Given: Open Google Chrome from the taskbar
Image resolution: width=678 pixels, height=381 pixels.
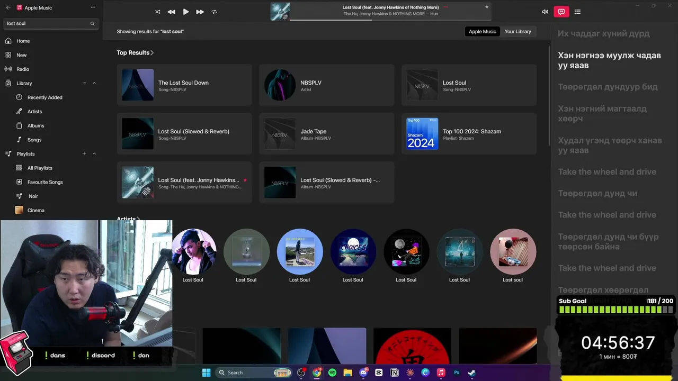Looking at the screenshot, I should (x=317, y=373).
